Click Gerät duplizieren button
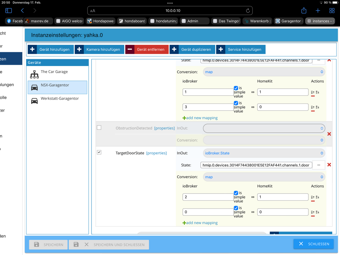Image resolution: width=340 pixels, height=255 pixels. [192, 49]
